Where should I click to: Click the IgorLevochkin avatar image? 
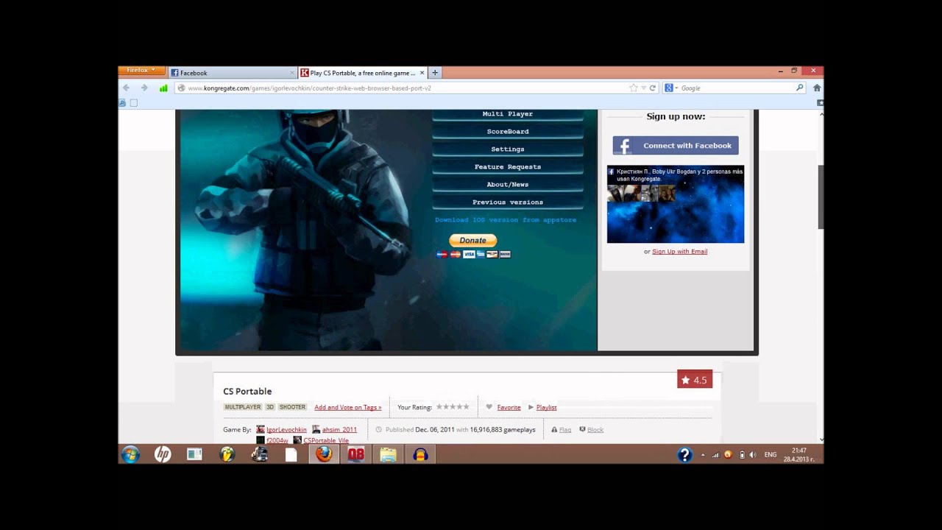261,429
